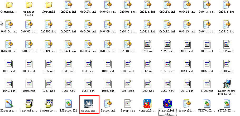Click the Bluestre... paintbrush file icon
This screenshot has height=116, width=240.
[9, 104]
